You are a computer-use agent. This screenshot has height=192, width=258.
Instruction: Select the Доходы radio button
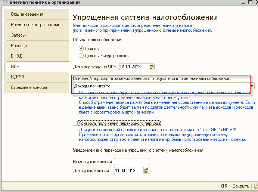pos(81,49)
